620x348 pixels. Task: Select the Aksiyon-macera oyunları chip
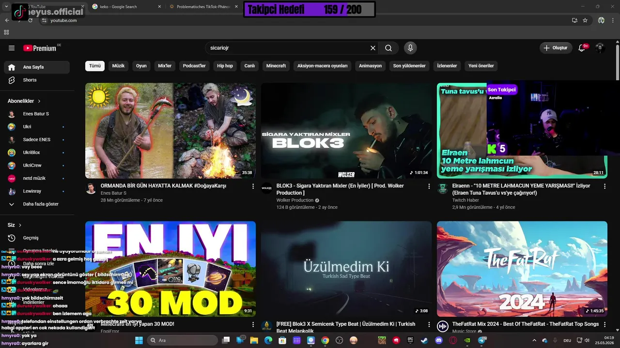click(x=323, y=66)
